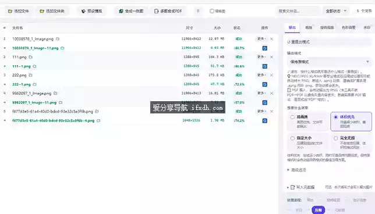The height and width of the screenshot is (214, 375).
Task: Click the purple 压缩 compress pipeline button
Action: 319,210
